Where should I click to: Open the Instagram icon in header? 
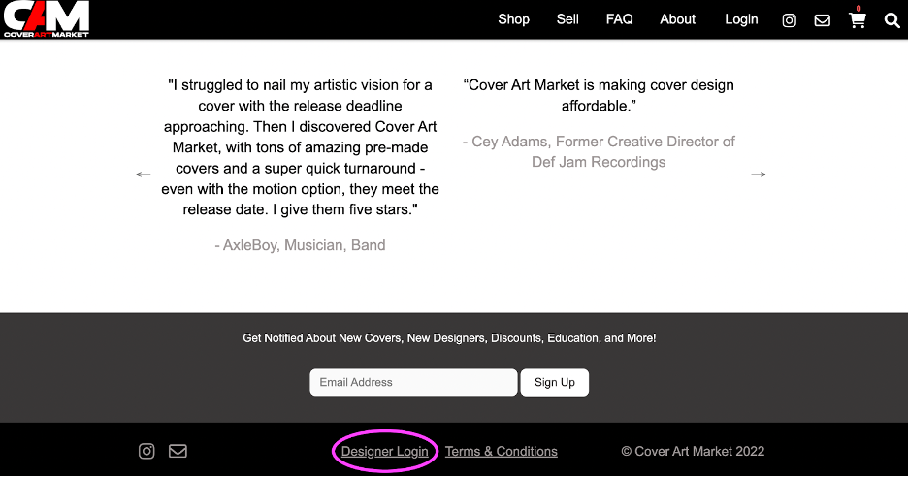789,20
